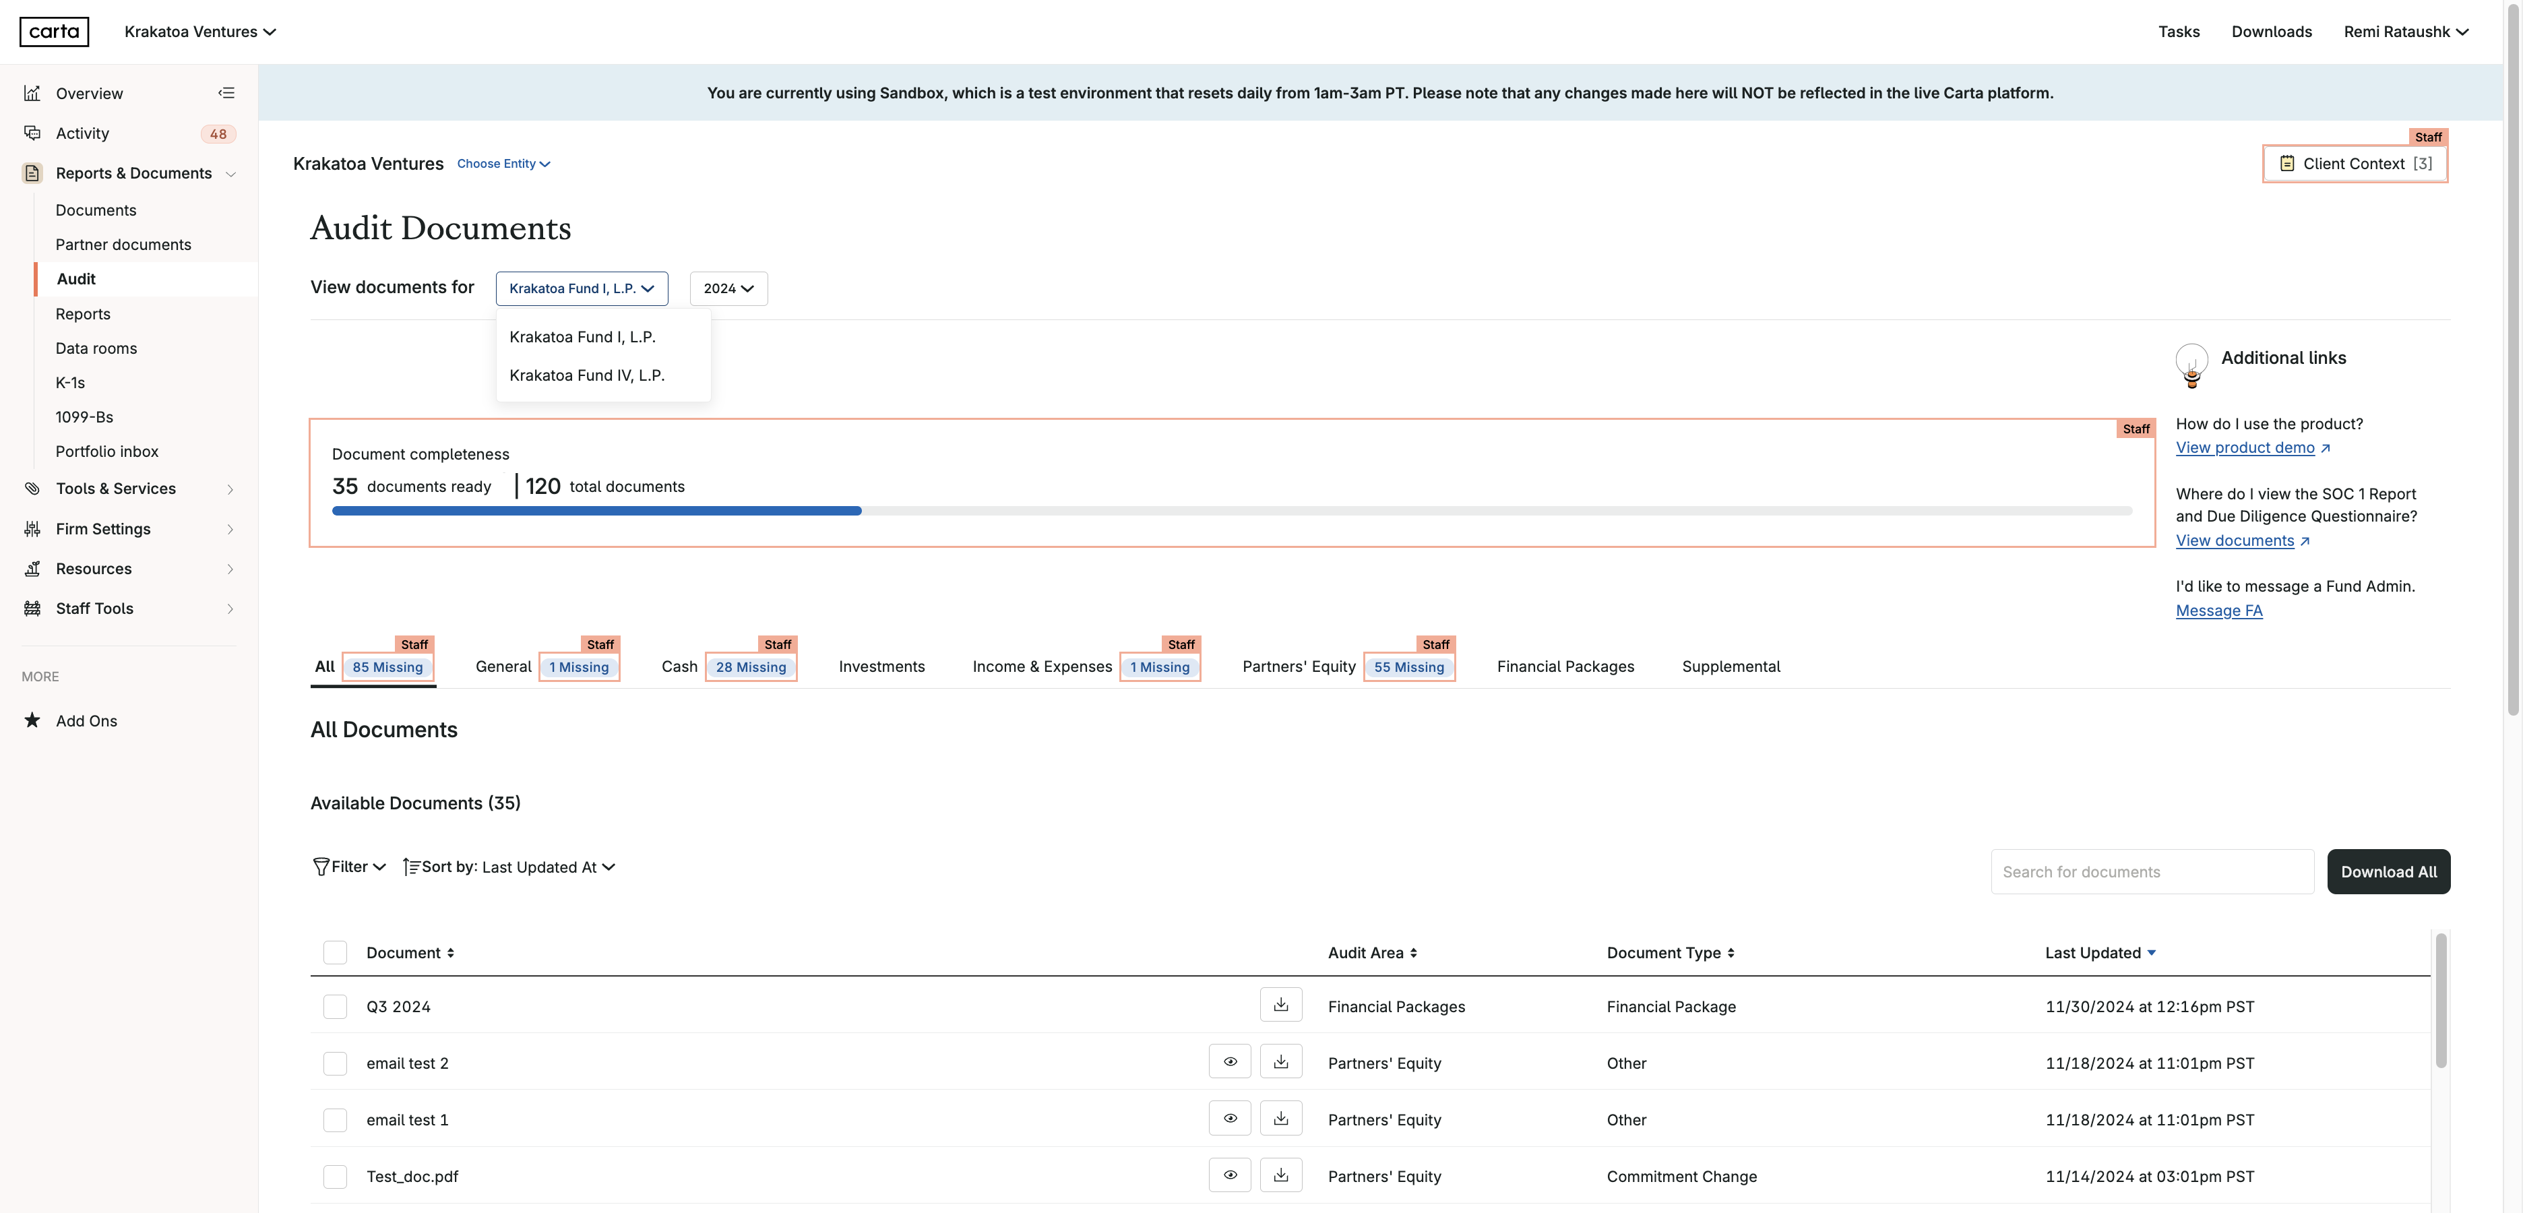Switch to the Cash tab
The width and height of the screenshot is (2523, 1213).
(679, 666)
